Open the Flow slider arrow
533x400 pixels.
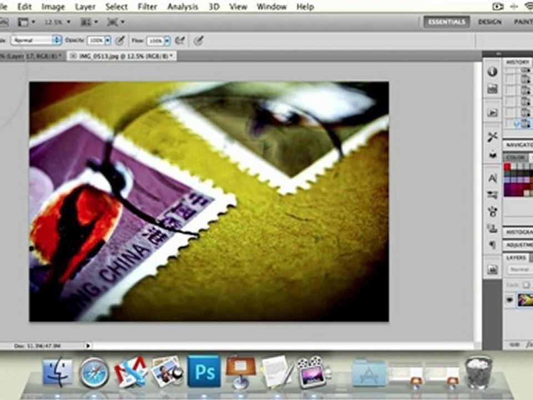coord(167,41)
